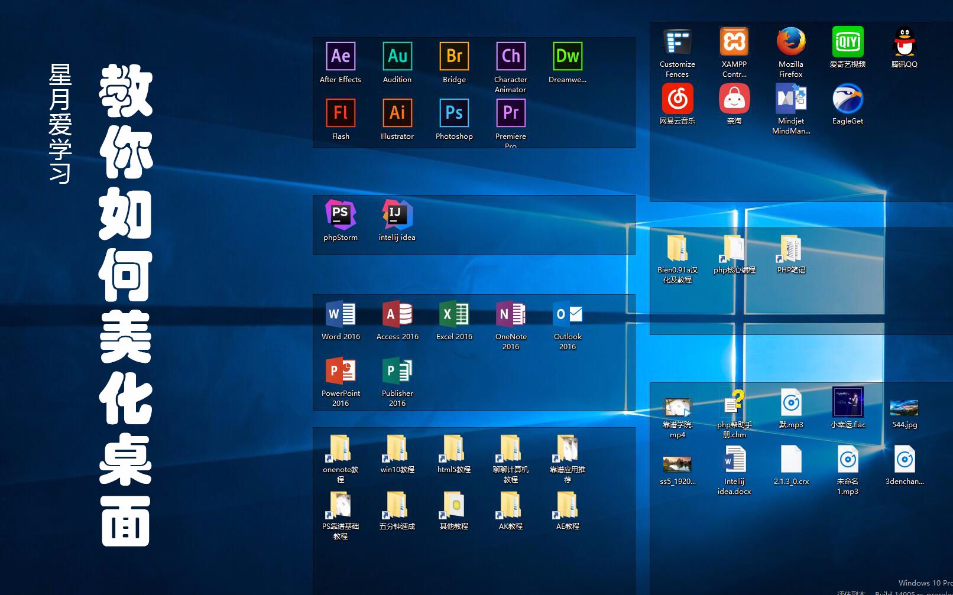Launch Adobe Audition from the desktop

coord(397,56)
